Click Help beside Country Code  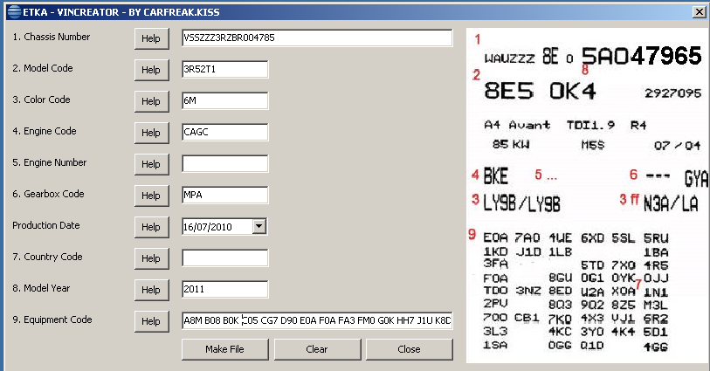(152, 258)
